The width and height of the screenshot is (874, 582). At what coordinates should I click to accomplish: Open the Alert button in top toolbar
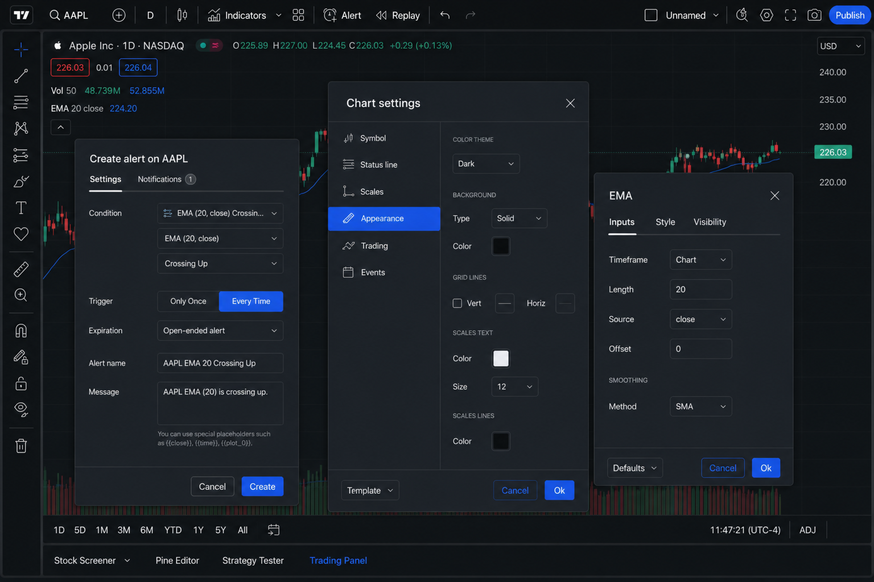342,15
